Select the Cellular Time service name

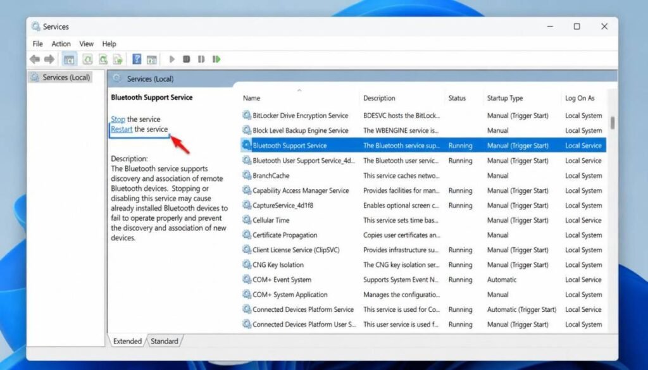271,220
